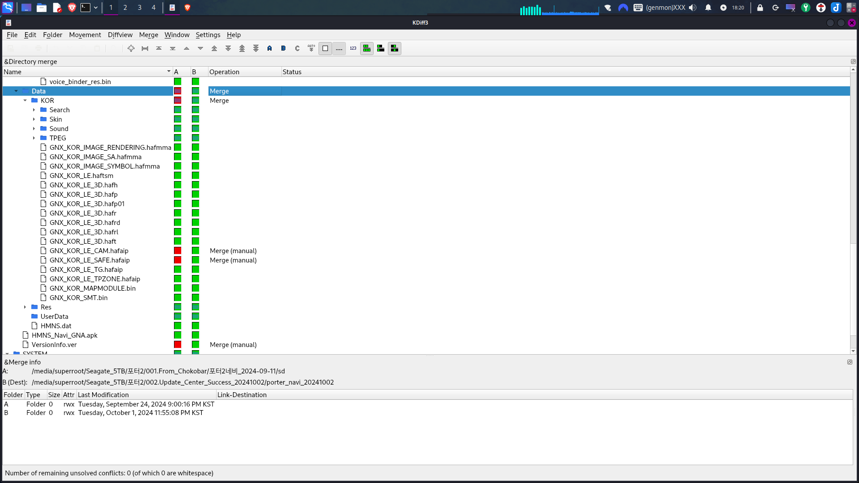Select the GNX_KOR_LE_CAM.hafaip file row
Viewport: 859px width, 483px height.
point(89,251)
